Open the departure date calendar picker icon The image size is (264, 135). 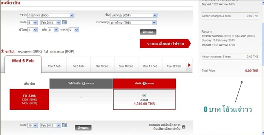[x=64, y=22]
